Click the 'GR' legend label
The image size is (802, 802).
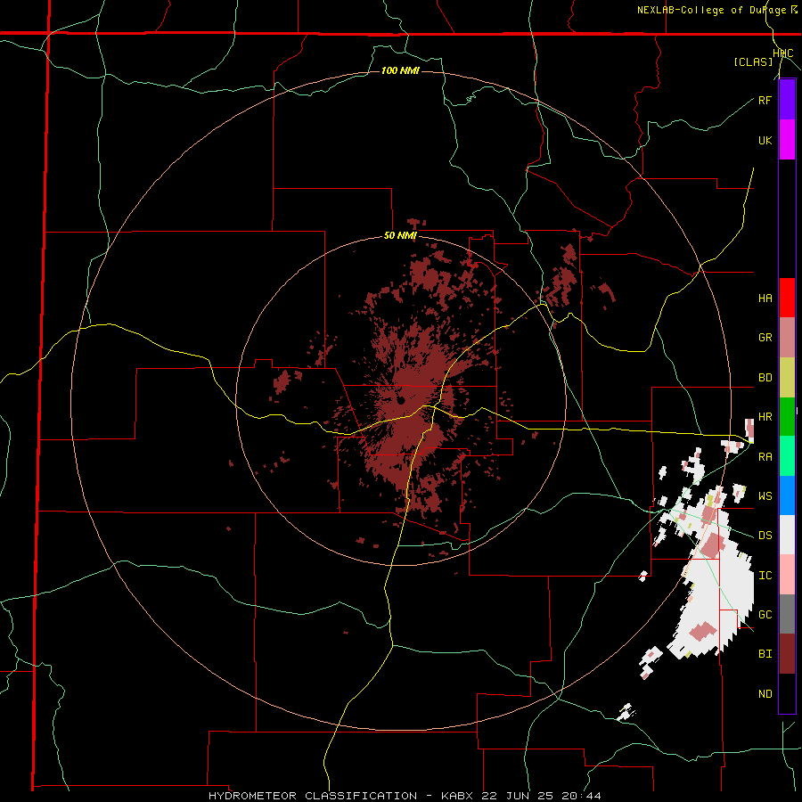[765, 338]
